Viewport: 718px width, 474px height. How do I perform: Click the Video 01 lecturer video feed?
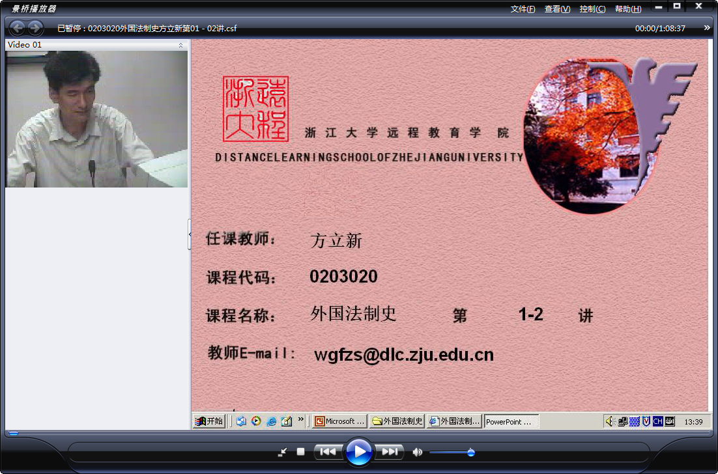[x=96, y=119]
